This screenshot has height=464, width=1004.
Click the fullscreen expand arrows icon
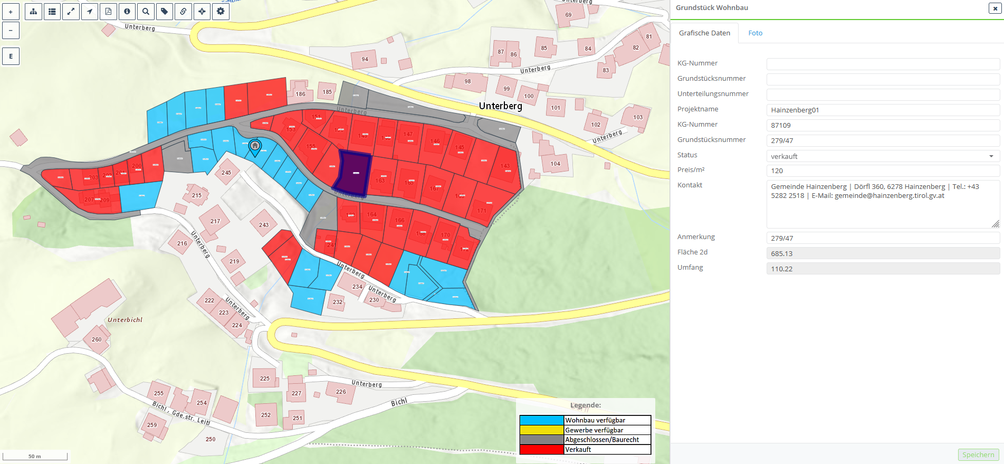(71, 12)
